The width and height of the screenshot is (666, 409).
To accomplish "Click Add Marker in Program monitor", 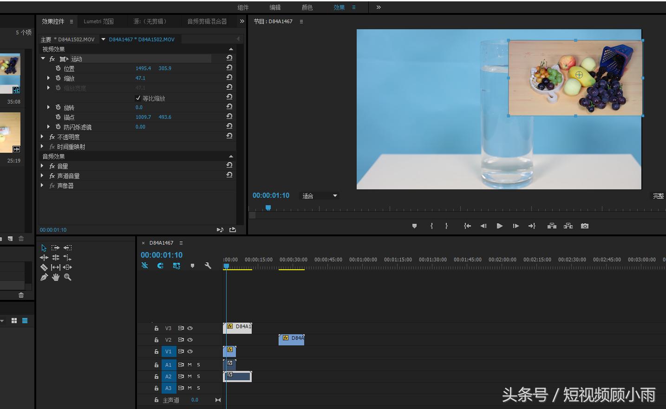I will click(414, 226).
